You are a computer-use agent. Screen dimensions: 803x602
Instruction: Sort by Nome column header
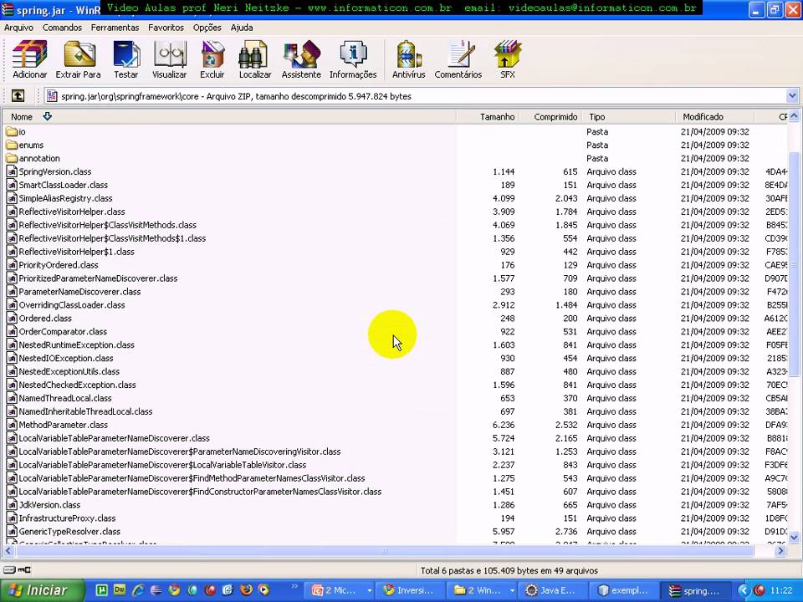[x=229, y=117]
